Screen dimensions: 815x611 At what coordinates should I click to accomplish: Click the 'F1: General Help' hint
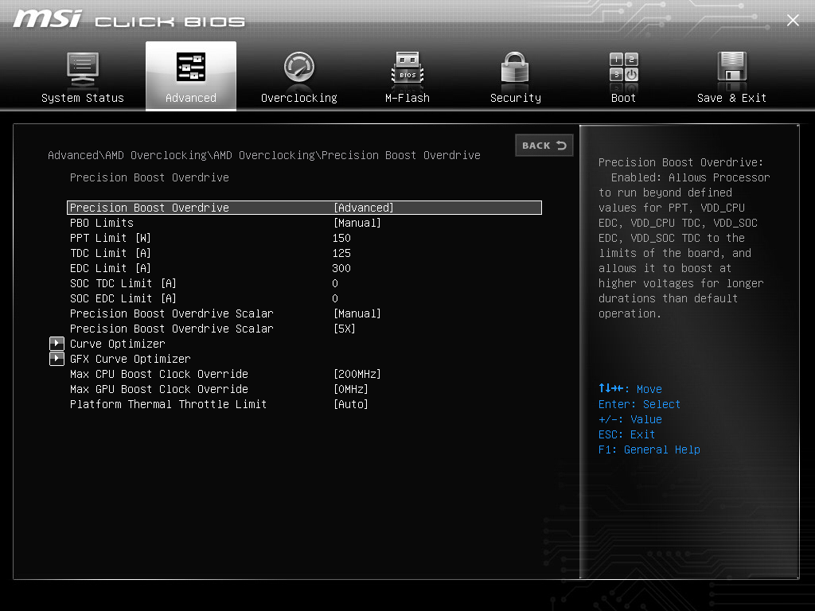point(649,449)
